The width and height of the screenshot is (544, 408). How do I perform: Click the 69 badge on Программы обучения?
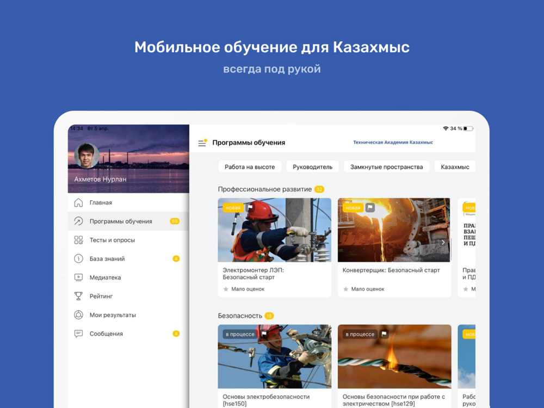coord(175,221)
